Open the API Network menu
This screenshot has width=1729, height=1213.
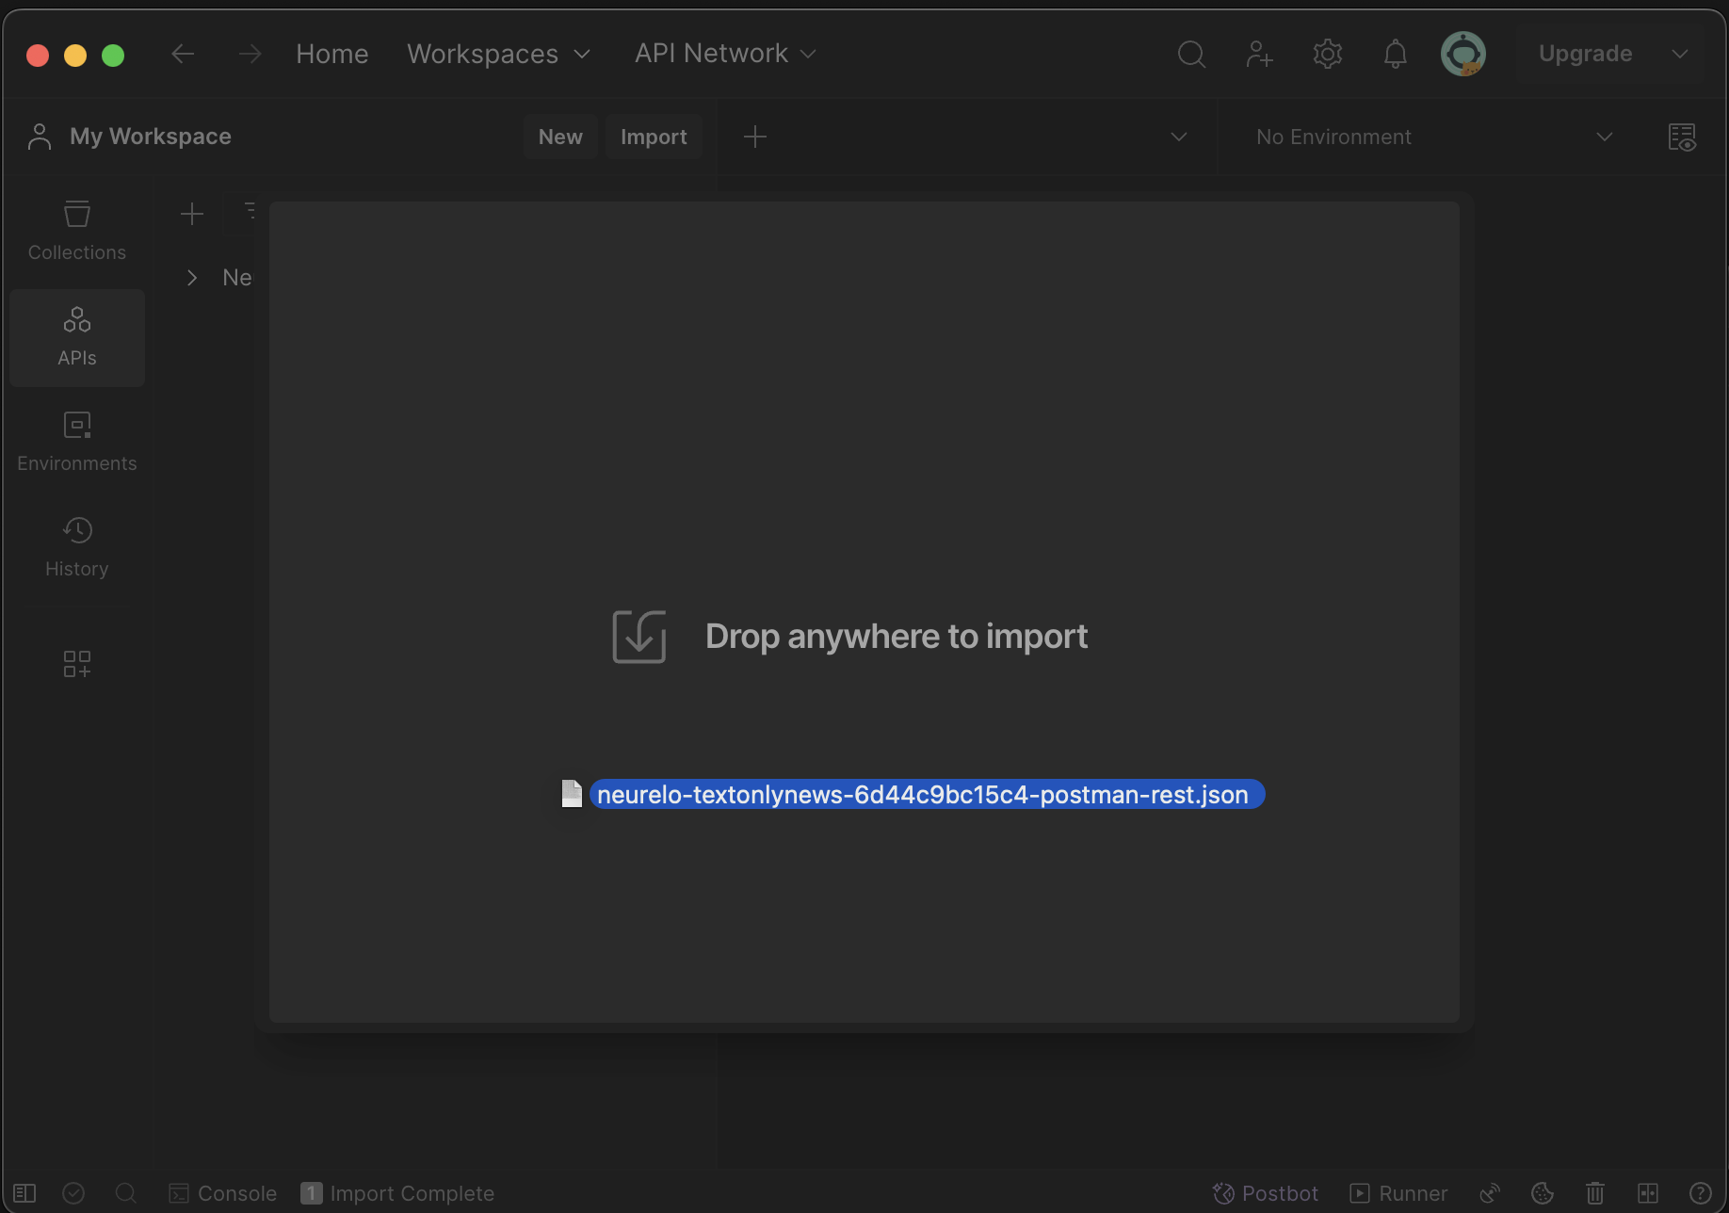coord(724,55)
